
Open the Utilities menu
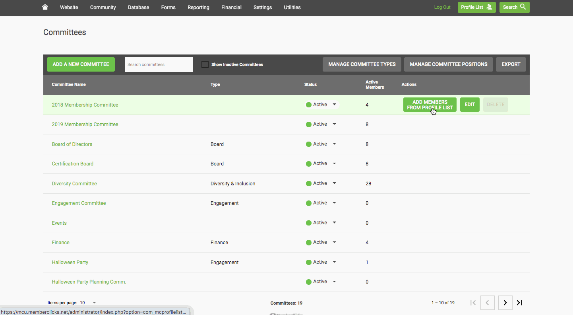pos(292,7)
